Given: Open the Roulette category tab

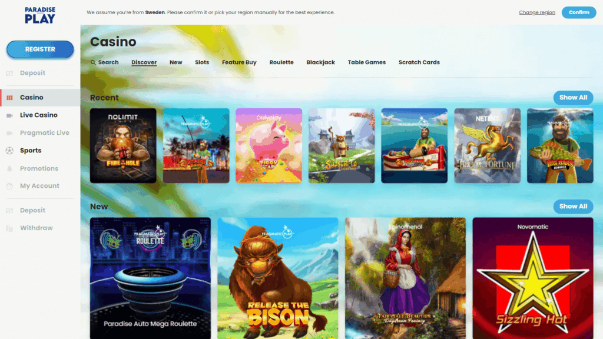Looking at the screenshot, I should pos(281,62).
